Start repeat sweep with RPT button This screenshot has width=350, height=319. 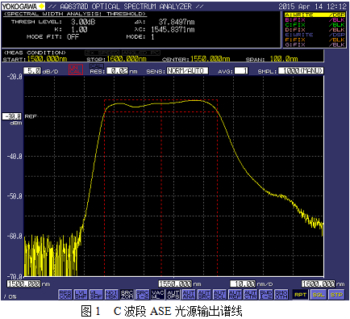pyautogui.click(x=300, y=295)
